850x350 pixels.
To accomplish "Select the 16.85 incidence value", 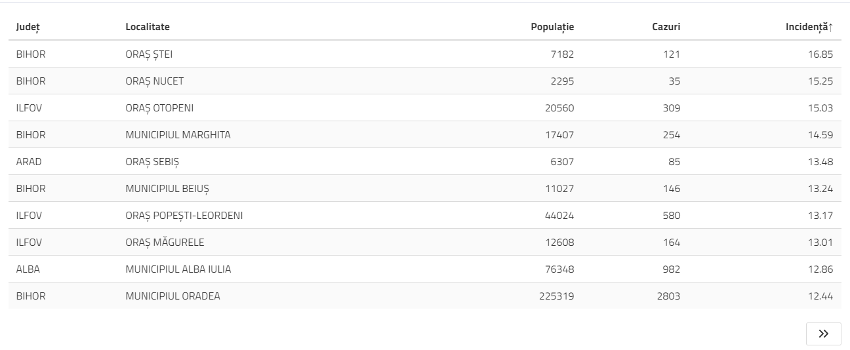I will (x=820, y=54).
